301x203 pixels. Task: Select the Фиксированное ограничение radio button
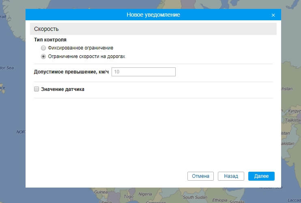pos(43,48)
